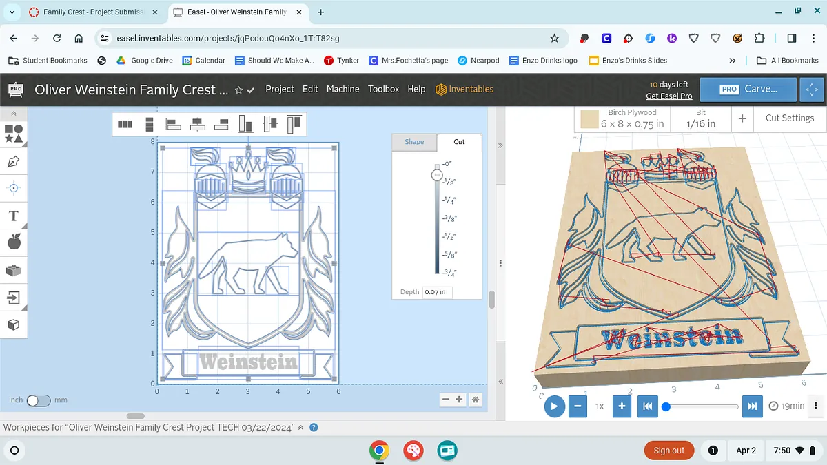Image resolution: width=827 pixels, height=465 pixels.
Task: Switch to the Shape tab
Action: (x=414, y=142)
